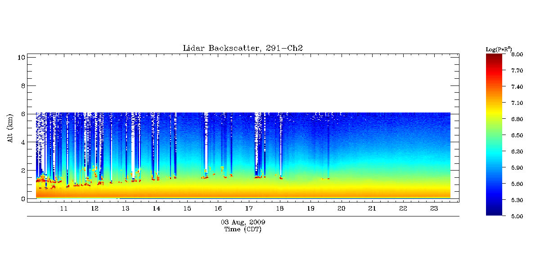Click the time tick label 23
540x270 pixels.
click(x=434, y=208)
